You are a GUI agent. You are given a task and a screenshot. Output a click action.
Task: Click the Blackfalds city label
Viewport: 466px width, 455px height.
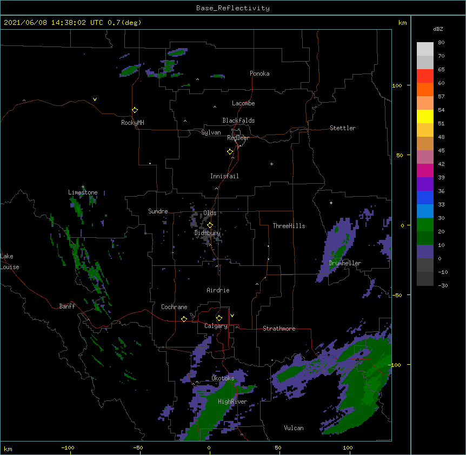pos(238,121)
